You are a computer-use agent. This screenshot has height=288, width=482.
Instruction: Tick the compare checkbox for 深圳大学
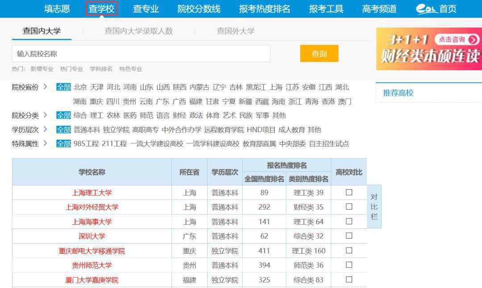(x=349, y=235)
